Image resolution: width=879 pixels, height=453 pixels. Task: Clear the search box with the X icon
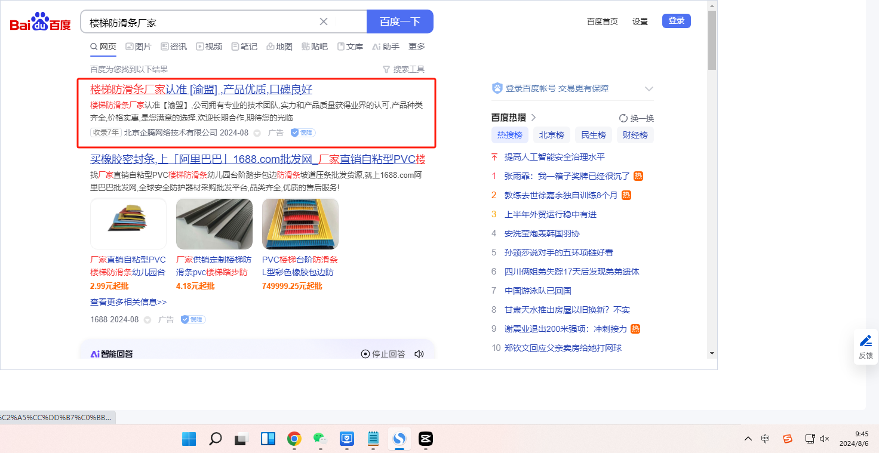click(324, 22)
